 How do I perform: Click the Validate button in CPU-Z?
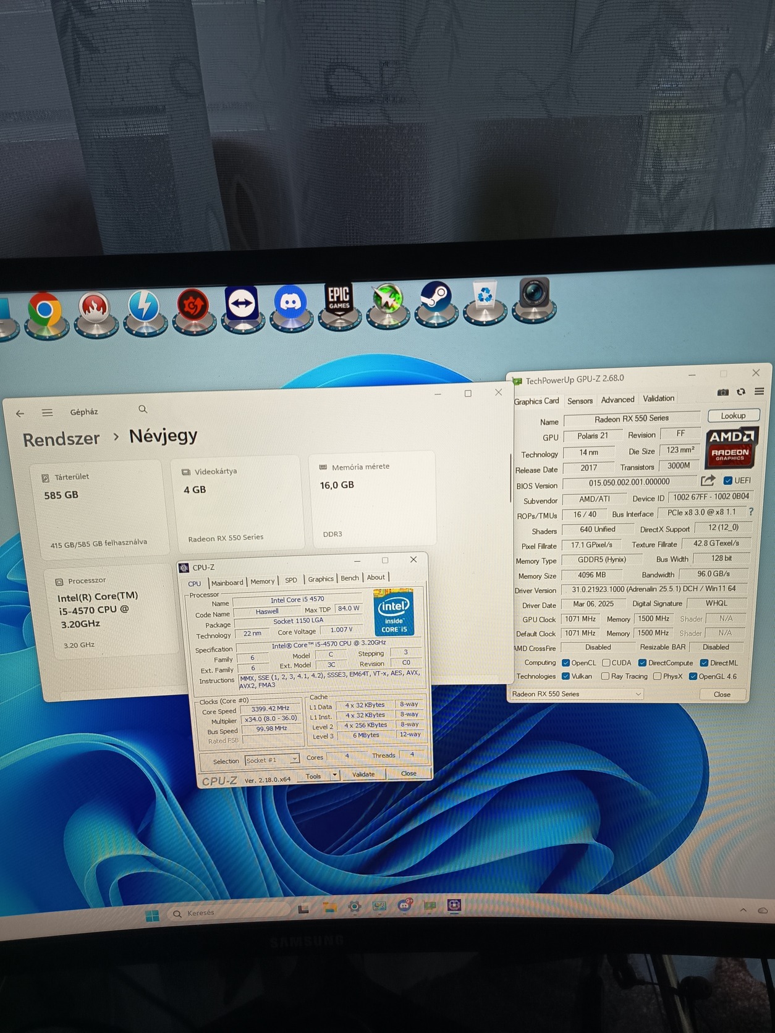tap(363, 774)
